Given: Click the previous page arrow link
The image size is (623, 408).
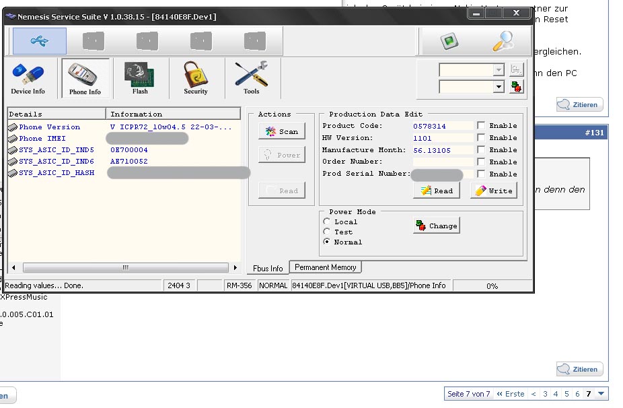Looking at the screenshot, I should point(534,394).
